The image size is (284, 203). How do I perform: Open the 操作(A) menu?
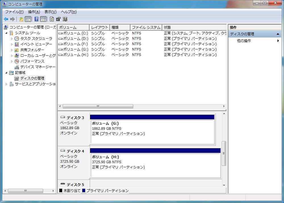pos(34,12)
